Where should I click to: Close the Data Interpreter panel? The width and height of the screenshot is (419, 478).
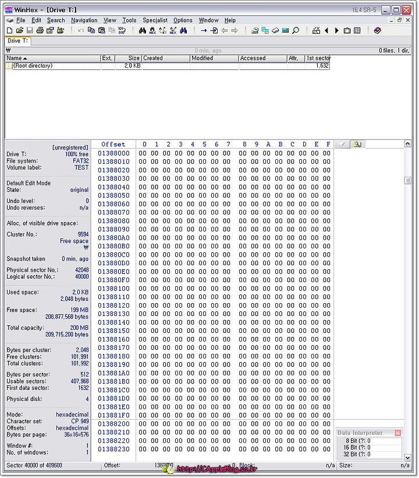397,433
